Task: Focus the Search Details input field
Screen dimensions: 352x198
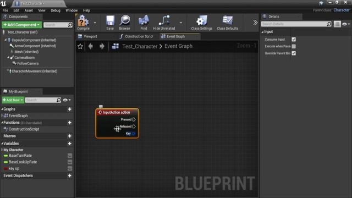Action: click(294, 24)
